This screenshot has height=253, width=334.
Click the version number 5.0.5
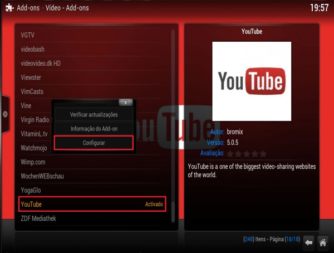[x=232, y=143]
